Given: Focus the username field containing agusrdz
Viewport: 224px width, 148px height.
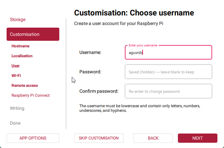Looking at the screenshot, I should click(x=168, y=52).
